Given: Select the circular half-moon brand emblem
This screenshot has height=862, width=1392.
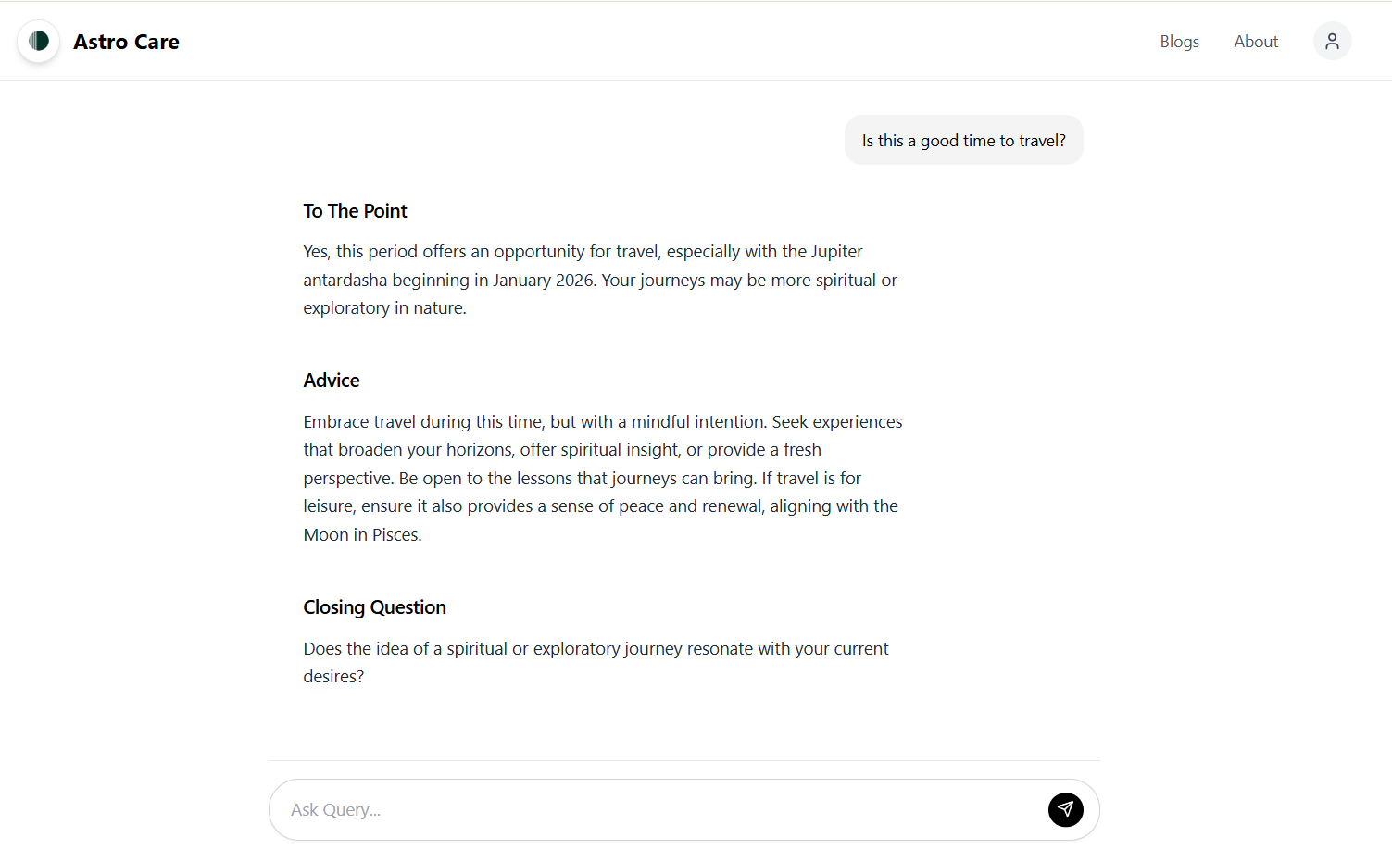Looking at the screenshot, I should (x=38, y=41).
